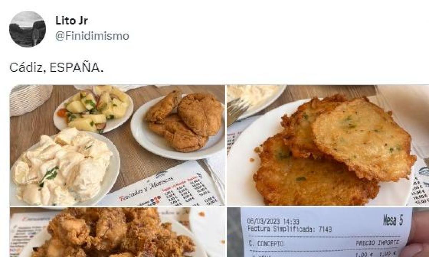
Task: Open the top-left photo with three plates
Action: tap(117, 145)
